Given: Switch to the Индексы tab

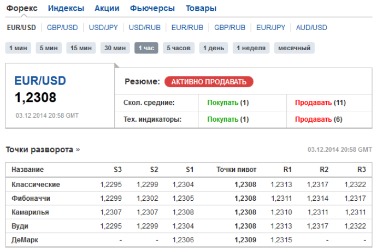Looking at the screenshot, I should [x=66, y=8].
